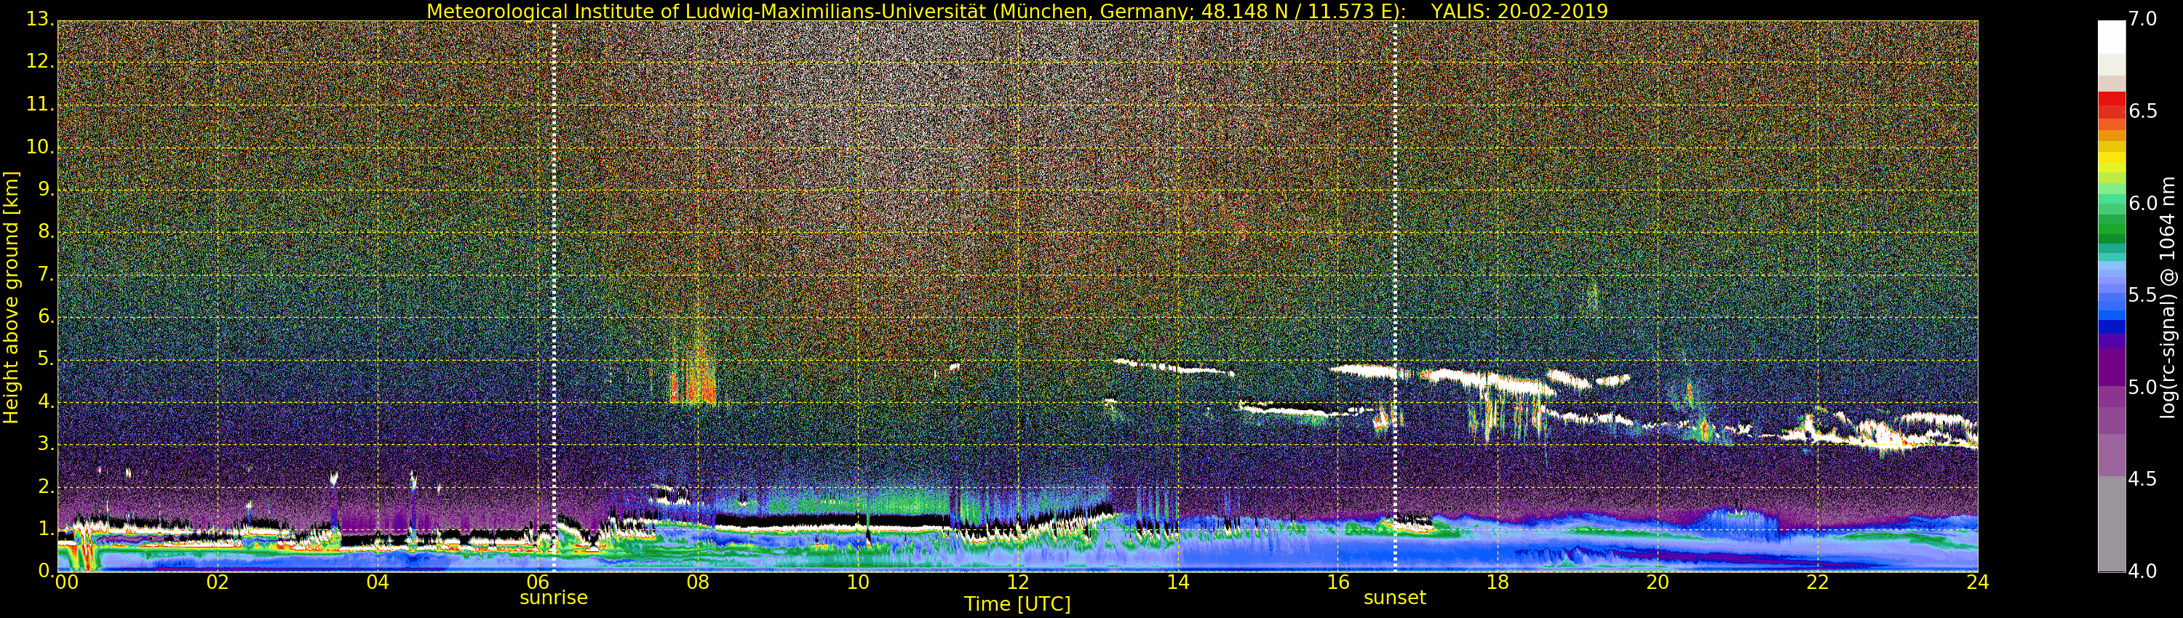Click the '9' height axis tick label
The image size is (2183, 618).
click(x=47, y=190)
